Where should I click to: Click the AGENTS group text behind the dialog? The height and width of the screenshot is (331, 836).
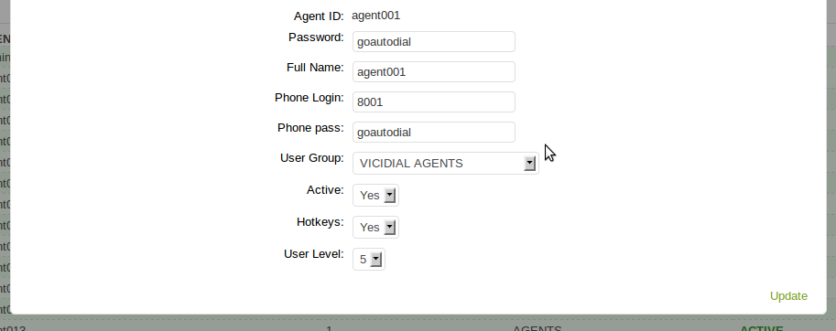(x=537, y=328)
